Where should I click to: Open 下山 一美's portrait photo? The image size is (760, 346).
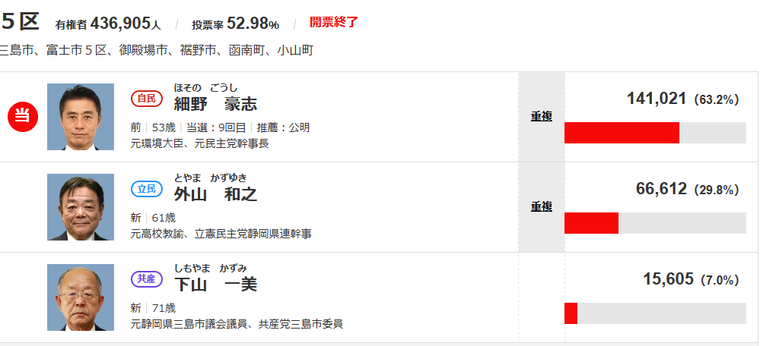(x=81, y=297)
